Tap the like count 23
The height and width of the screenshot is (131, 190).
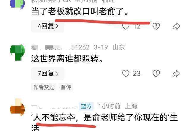tap(137, 73)
